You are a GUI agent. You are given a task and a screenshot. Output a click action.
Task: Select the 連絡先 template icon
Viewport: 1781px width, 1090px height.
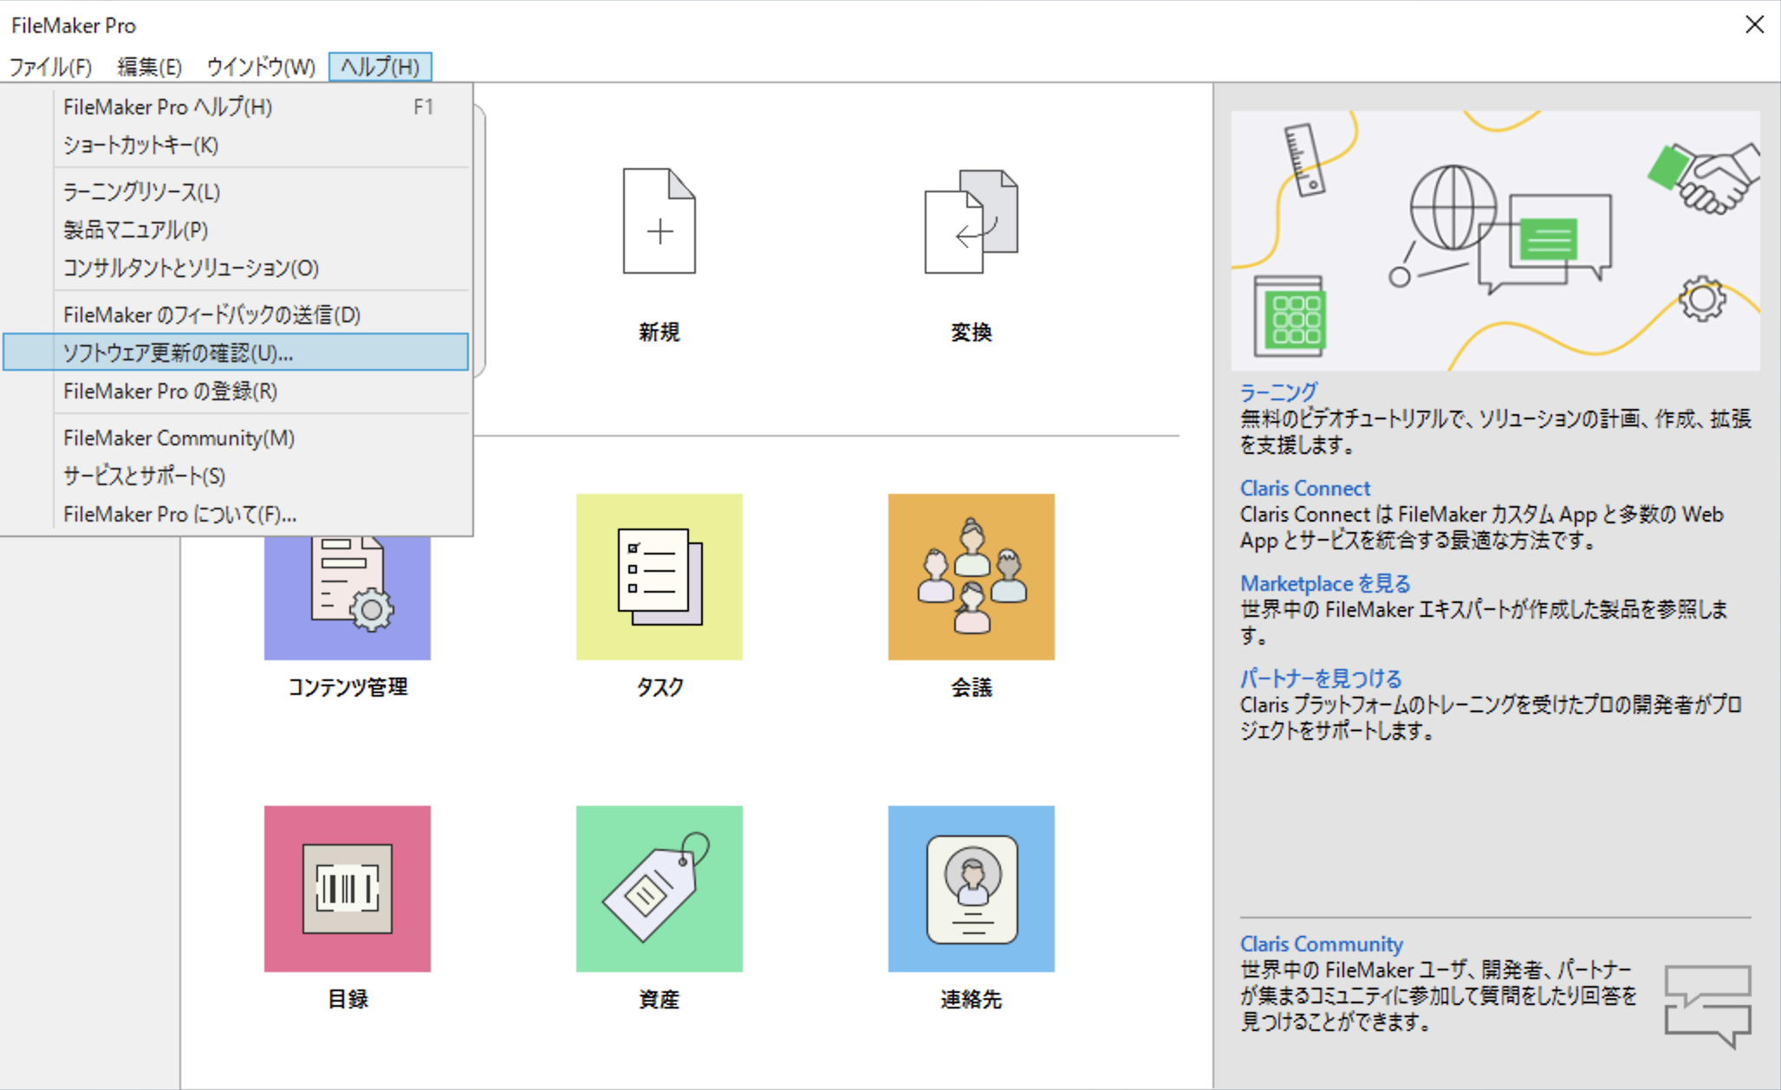click(971, 888)
